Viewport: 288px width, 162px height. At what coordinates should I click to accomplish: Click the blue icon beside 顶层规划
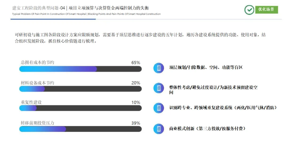click(x=159, y=68)
